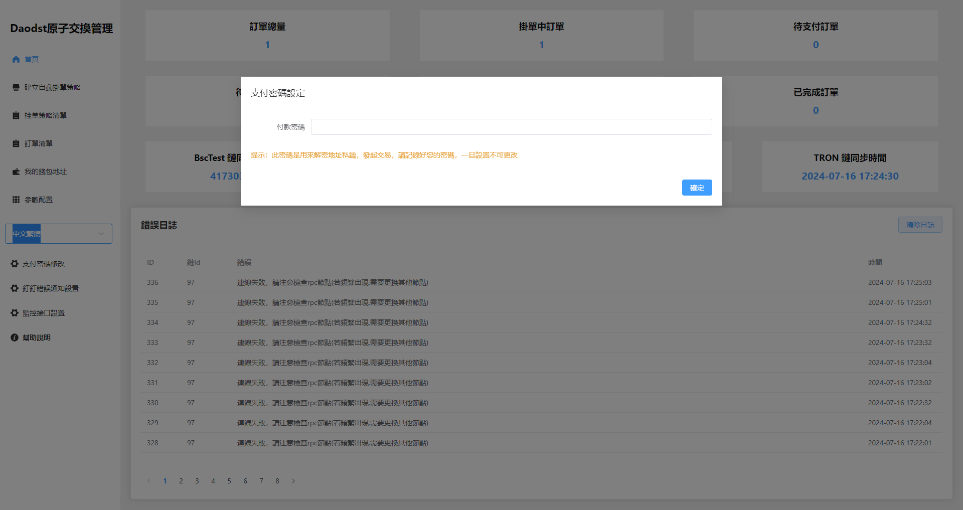Screen dimensions: 963x510
Task: Confirm with the 確定 button
Action: tap(697, 188)
